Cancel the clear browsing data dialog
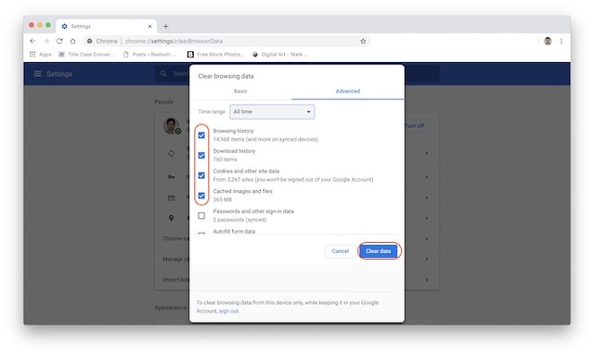 [x=341, y=251]
